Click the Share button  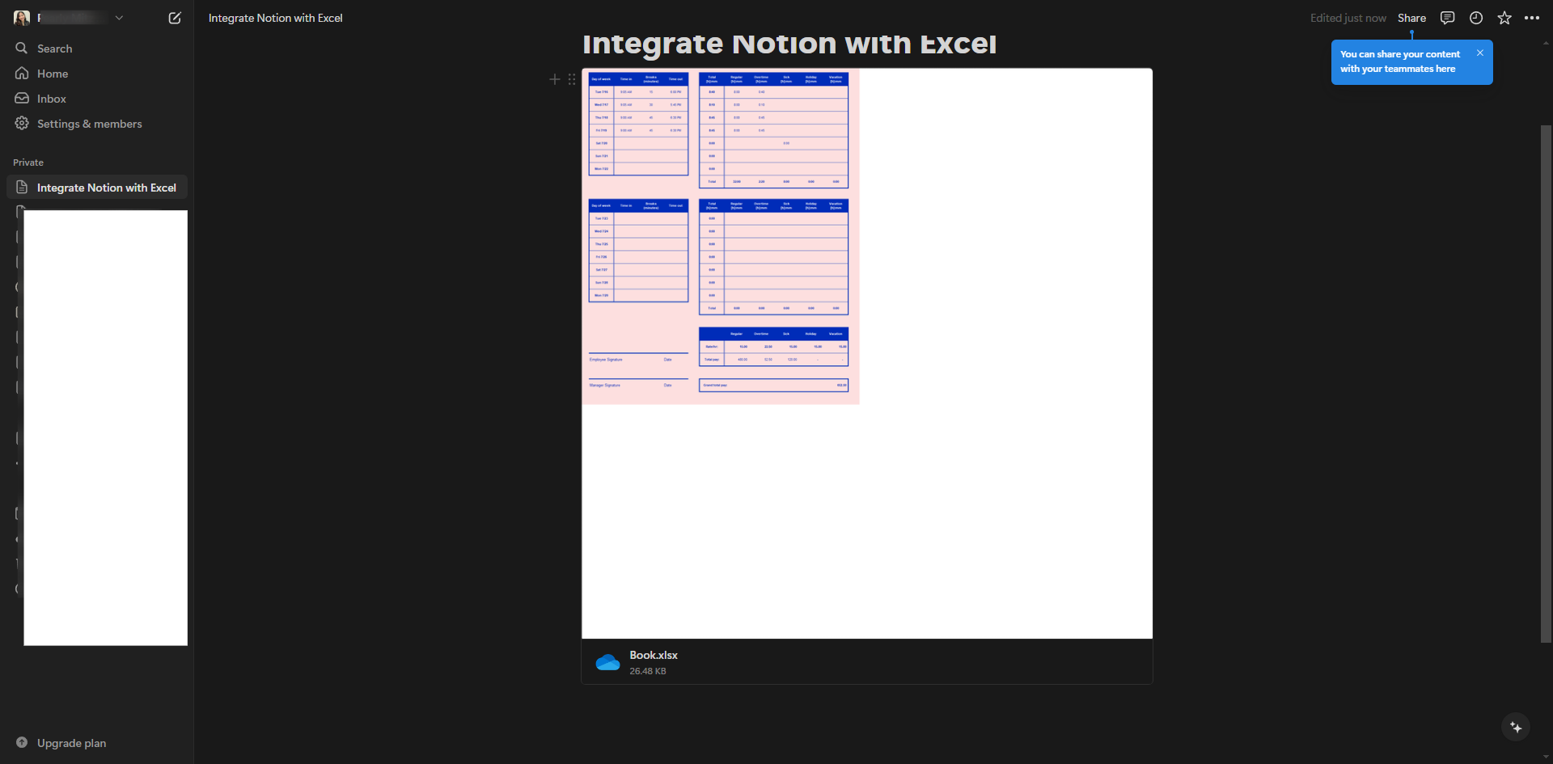click(1411, 18)
